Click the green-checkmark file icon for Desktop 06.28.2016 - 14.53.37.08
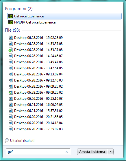Image resolution: width=126 pixels, height=161 pixels. [11, 50]
